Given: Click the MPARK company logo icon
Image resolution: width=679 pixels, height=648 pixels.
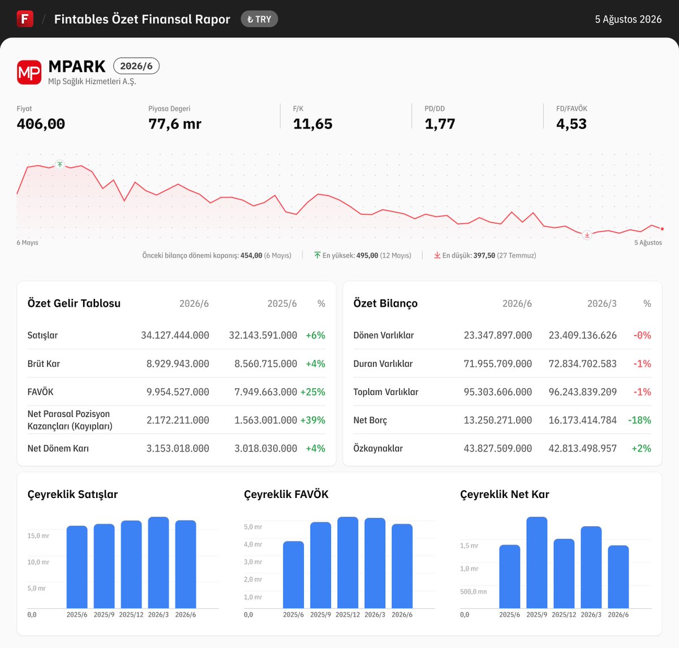Looking at the screenshot, I should coord(29,72).
